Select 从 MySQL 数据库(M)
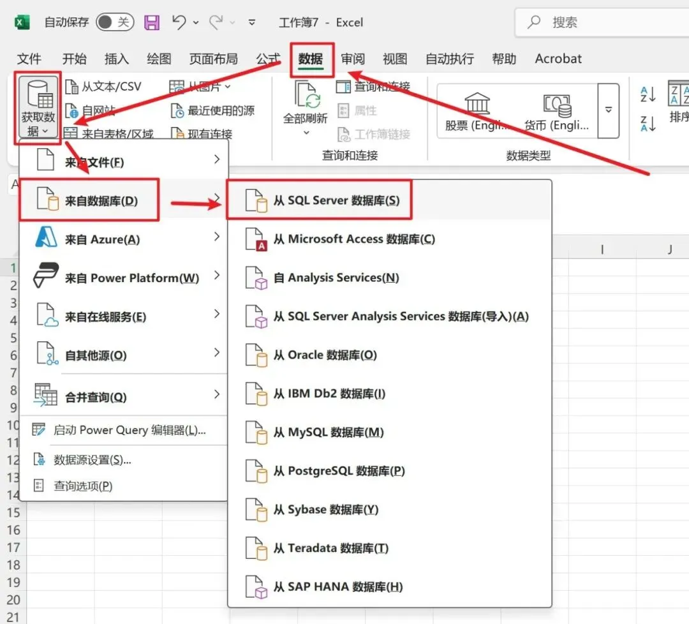 click(x=390, y=433)
